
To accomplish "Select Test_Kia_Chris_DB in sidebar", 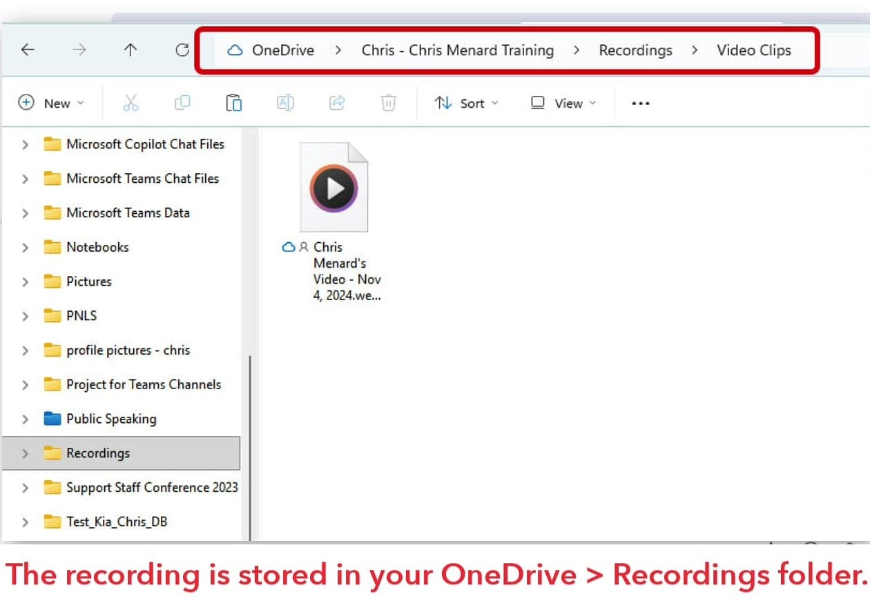I will coord(117,522).
